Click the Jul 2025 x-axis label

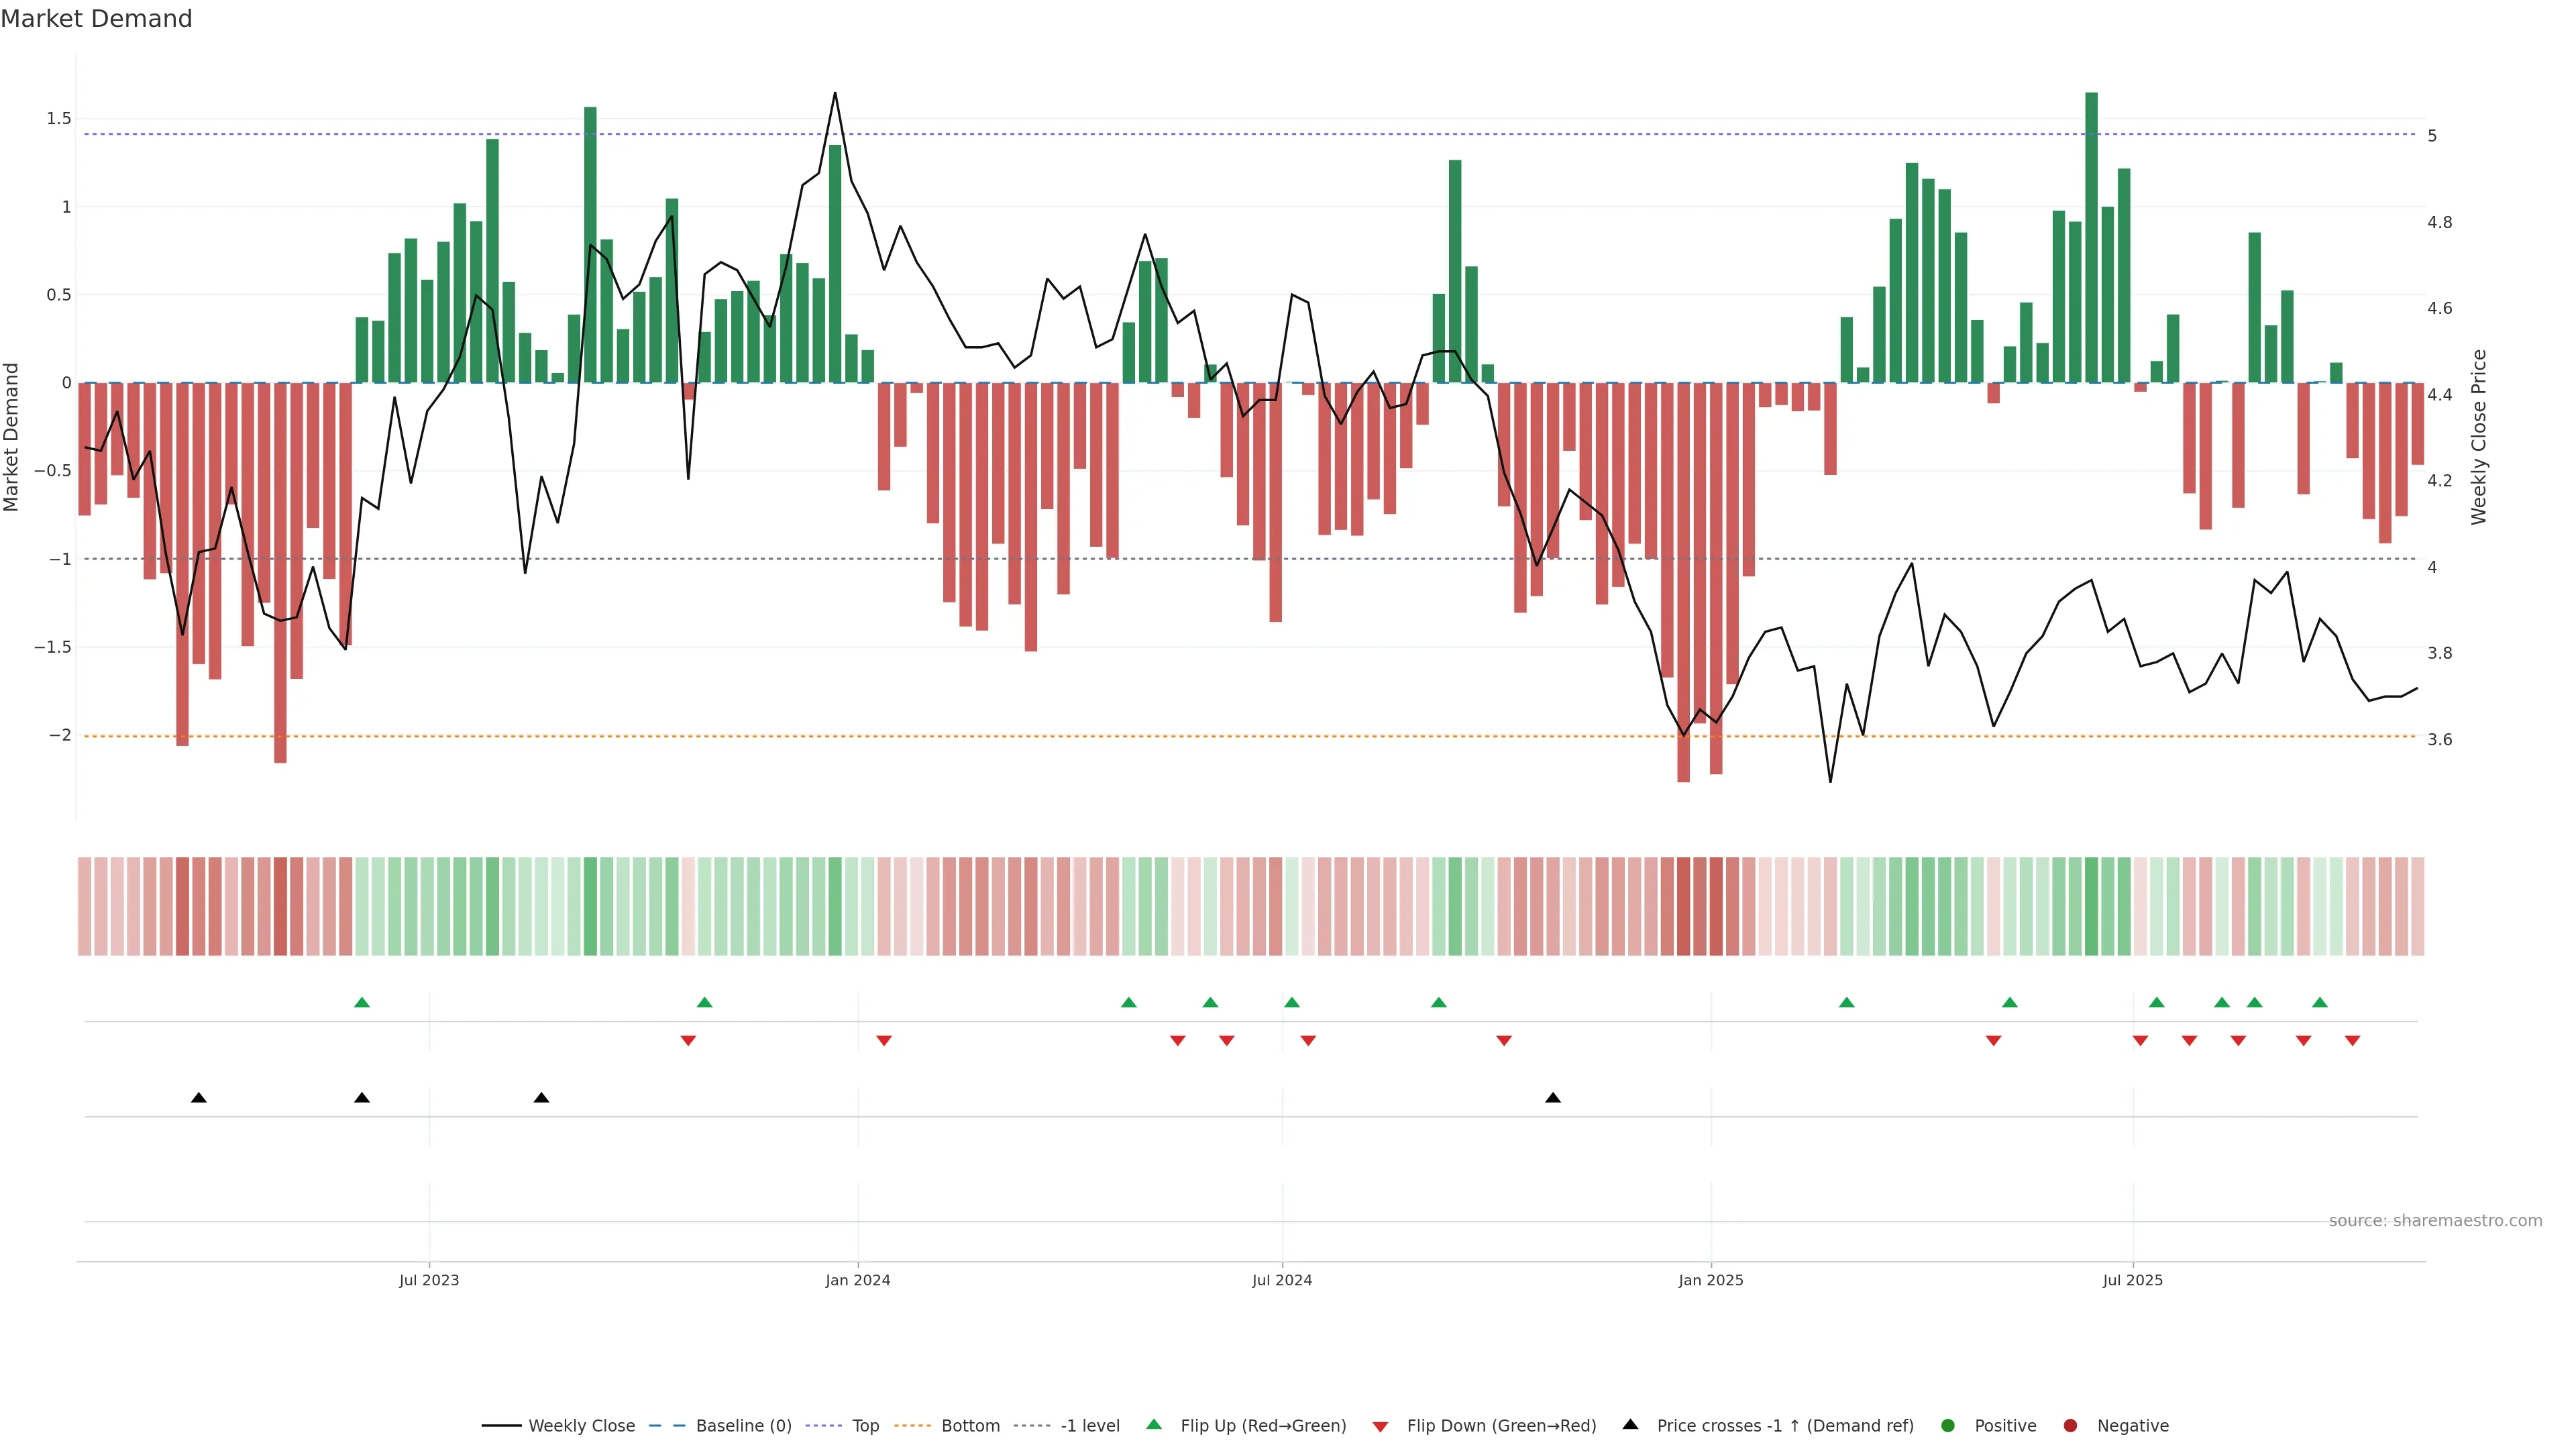point(2132,1280)
